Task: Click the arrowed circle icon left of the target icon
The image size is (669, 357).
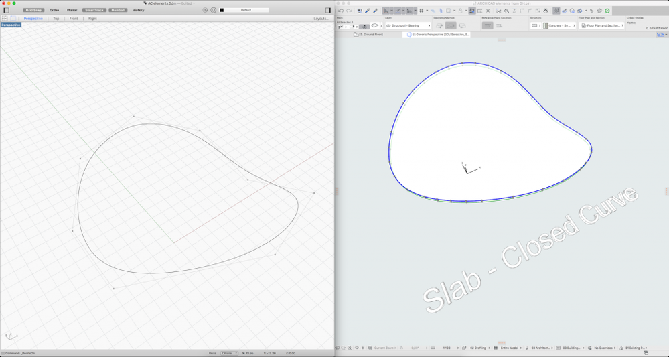Action: (x=205, y=10)
